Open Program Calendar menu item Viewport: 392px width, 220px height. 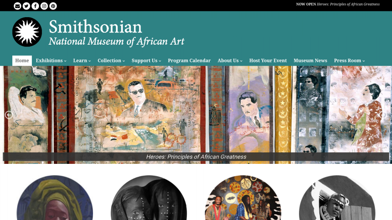(x=189, y=61)
